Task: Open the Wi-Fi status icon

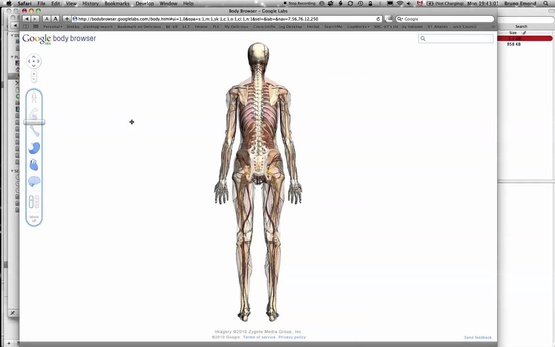Action: coord(400,3)
